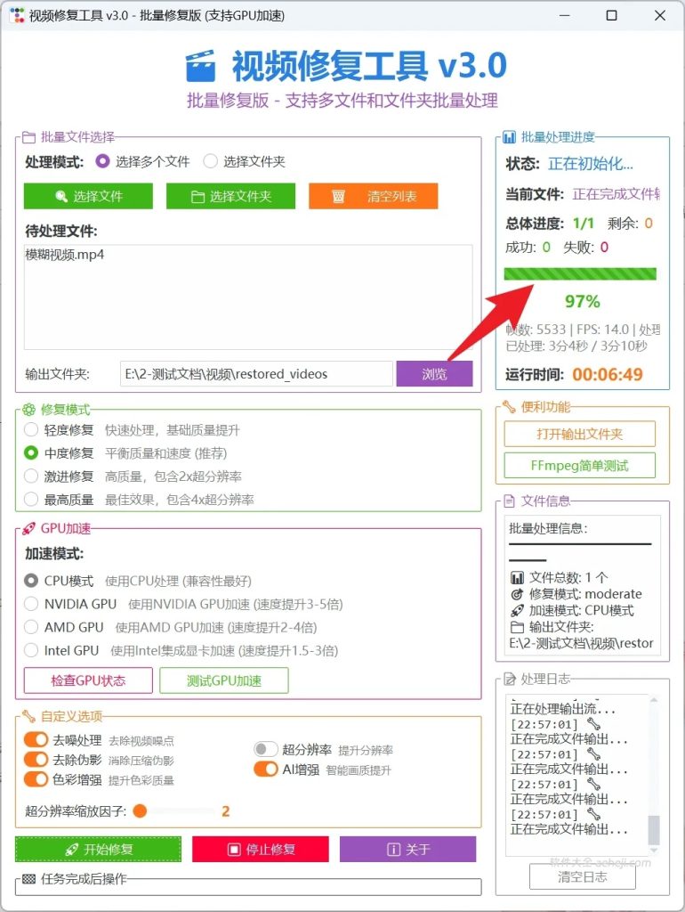Click the rocket icon beside 加速模式: CPU模式
685x912 pixels.
(x=517, y=610)
